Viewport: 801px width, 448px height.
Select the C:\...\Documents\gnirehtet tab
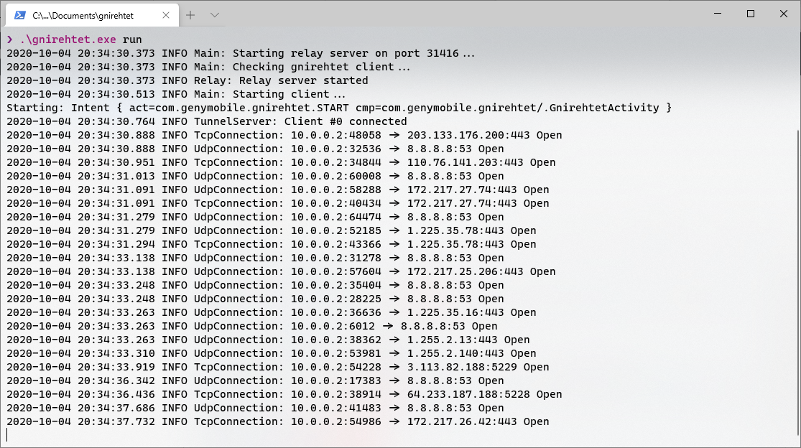click(x=93, y=13)
